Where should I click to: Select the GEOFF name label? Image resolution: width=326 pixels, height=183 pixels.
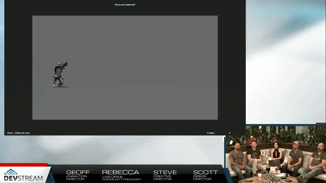point(78,172)
